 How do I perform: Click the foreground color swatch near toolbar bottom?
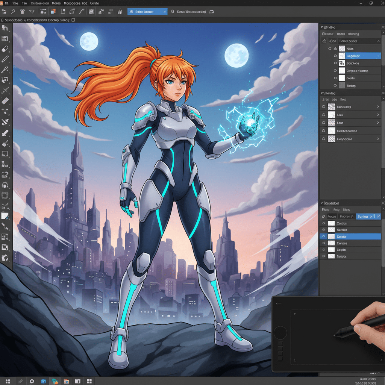pos(5,215)
